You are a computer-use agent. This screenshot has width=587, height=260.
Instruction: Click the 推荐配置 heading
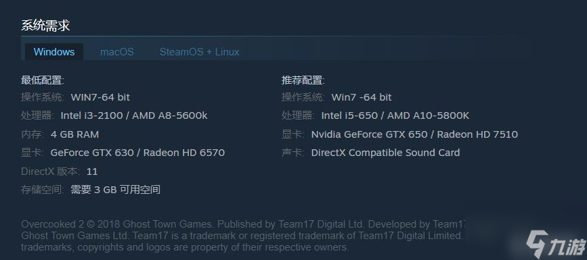[x=303, y=80]
